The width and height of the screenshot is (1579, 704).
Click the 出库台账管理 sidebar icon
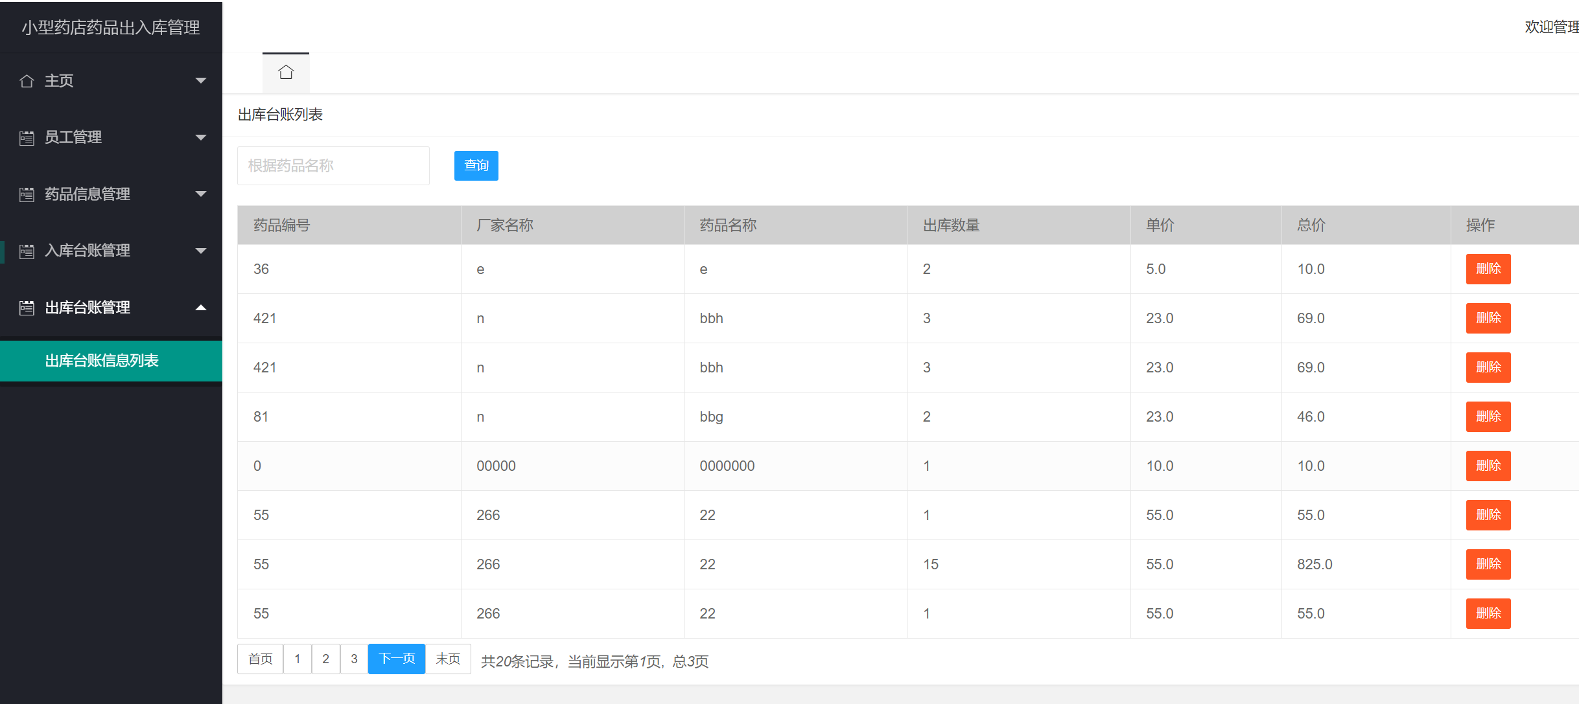click(x=27, y=308)
